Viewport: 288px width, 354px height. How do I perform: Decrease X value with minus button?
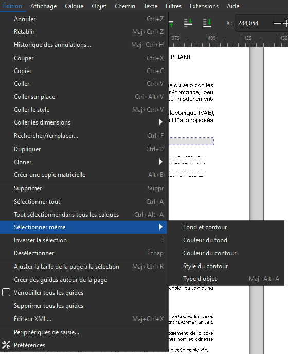pos(277,23)
